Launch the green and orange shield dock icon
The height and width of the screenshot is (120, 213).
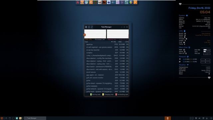pos(131,2)
